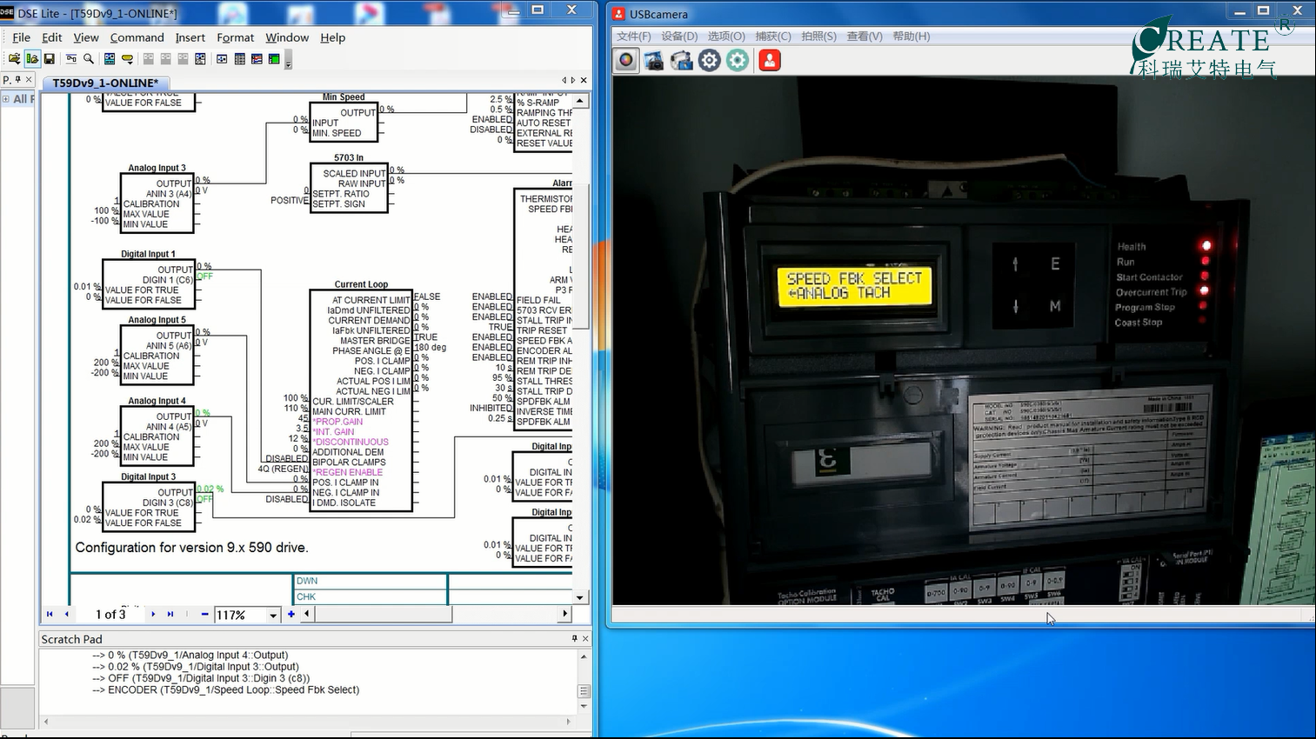Screen dimensions: 1316x739
Task: Open the Insert menu in DSE Lite
Action: click(190, 37)
